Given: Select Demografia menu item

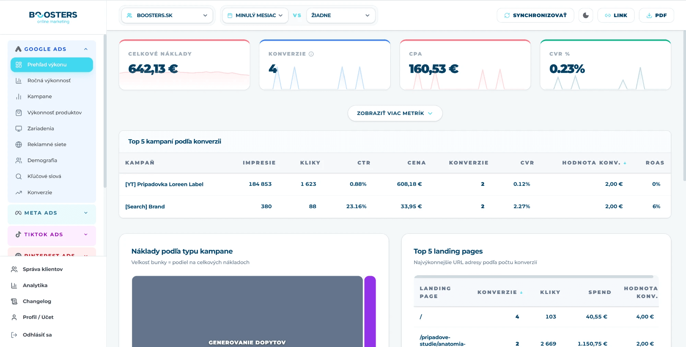Looking at the screenshot, I should point(52,160).
